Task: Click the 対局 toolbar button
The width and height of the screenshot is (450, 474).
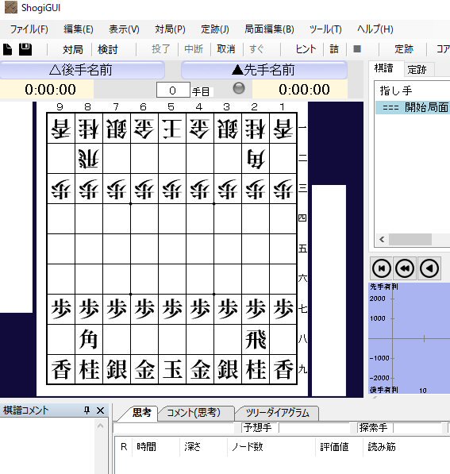Action: click(x=72, y=49)
